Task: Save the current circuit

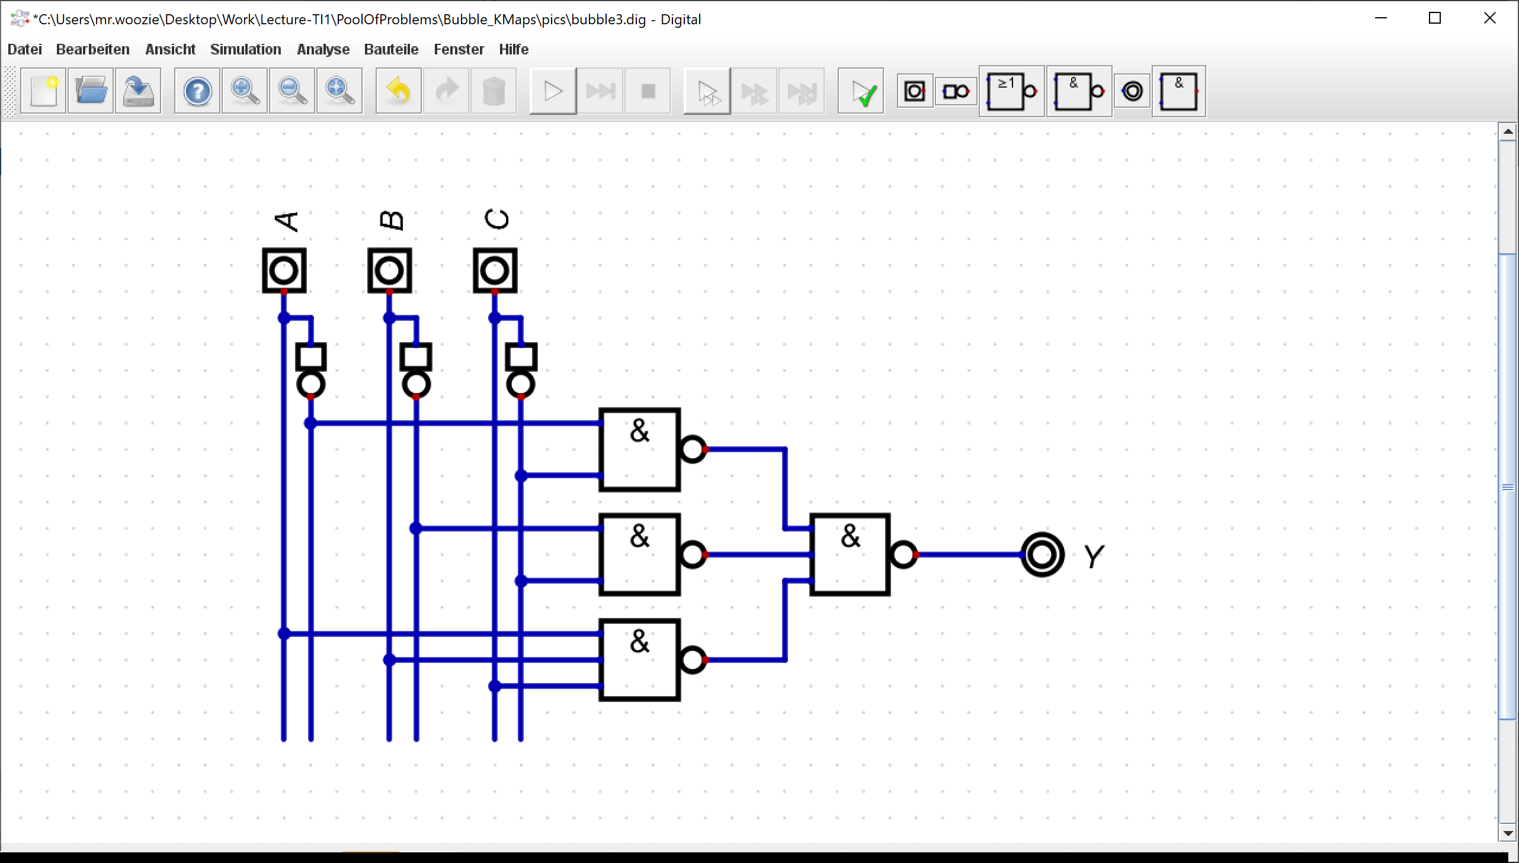Action: (x=138, y=91)
